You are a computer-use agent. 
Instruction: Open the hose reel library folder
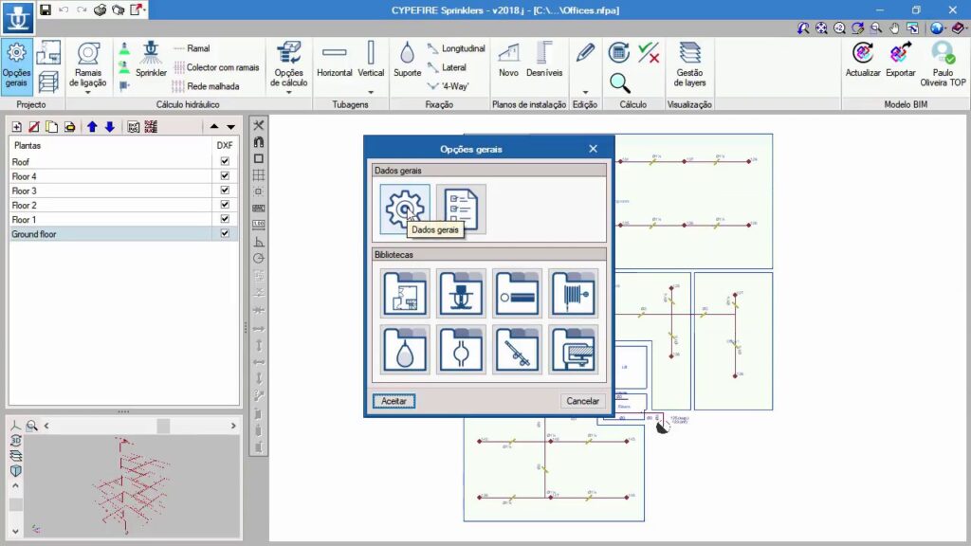point(573,294)
